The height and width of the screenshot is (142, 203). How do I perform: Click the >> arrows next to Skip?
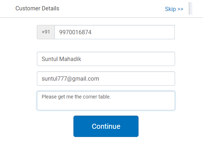pos(180,9)
